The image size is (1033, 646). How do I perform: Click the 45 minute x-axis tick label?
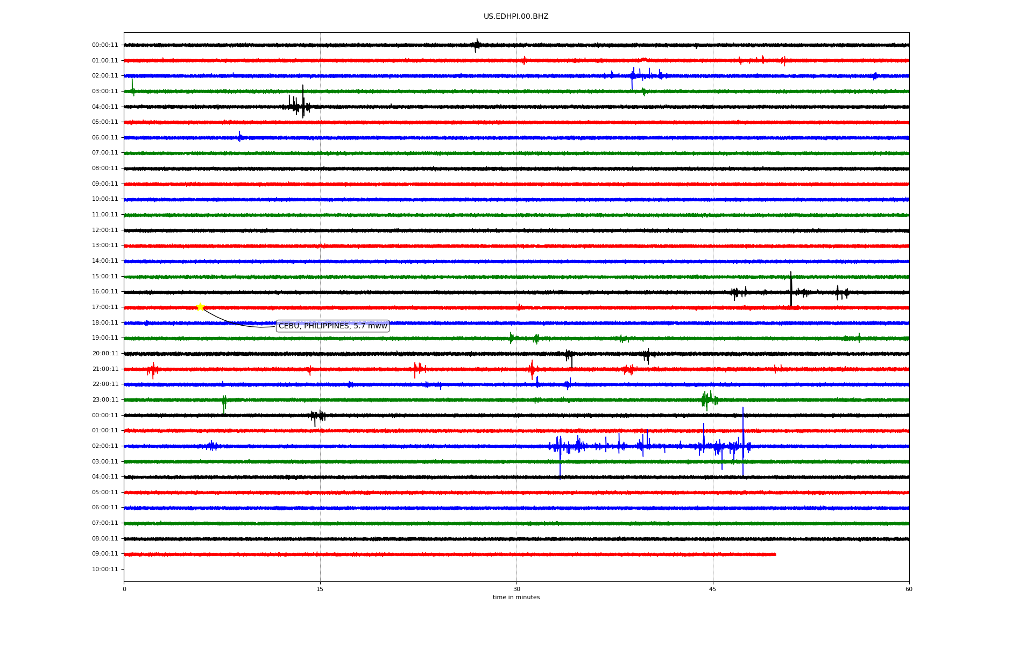(x=712, y=589)
